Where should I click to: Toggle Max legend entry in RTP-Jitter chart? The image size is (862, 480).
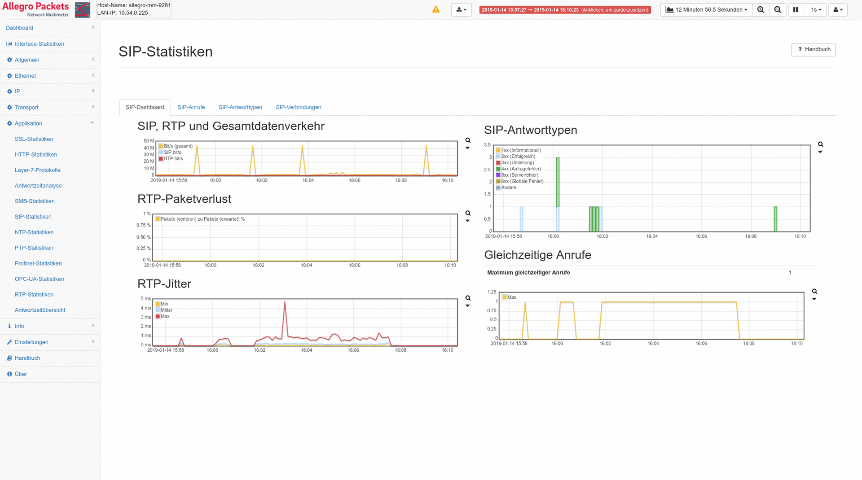click(163, 317)
